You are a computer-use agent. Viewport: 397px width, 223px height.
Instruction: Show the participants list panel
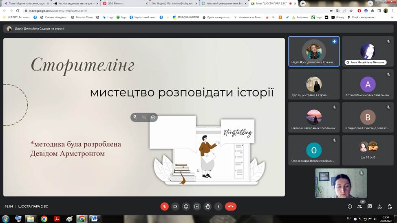(x=360, y=206)
